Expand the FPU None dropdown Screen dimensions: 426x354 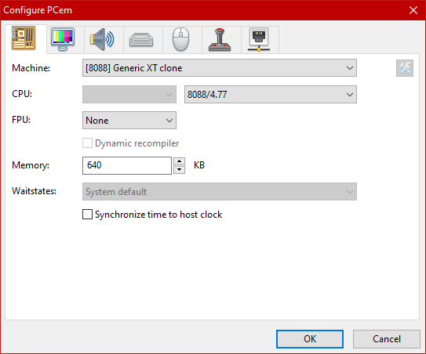click(x=129, y=120)
